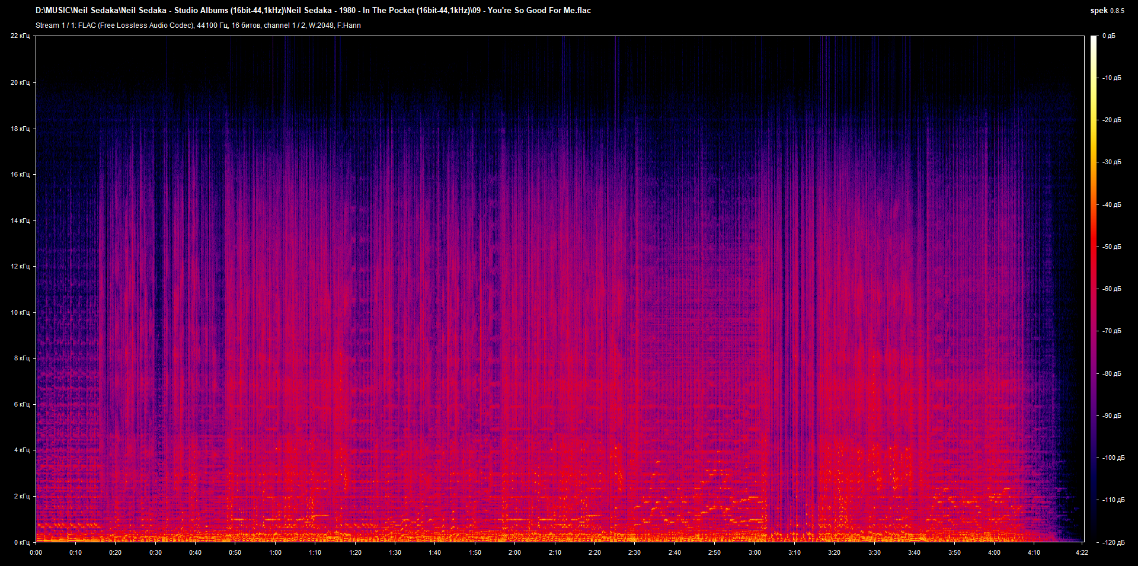Pick the 1:30 time axis label
This screenshot has height=566, width=1138.
click(x=395, y=552)
